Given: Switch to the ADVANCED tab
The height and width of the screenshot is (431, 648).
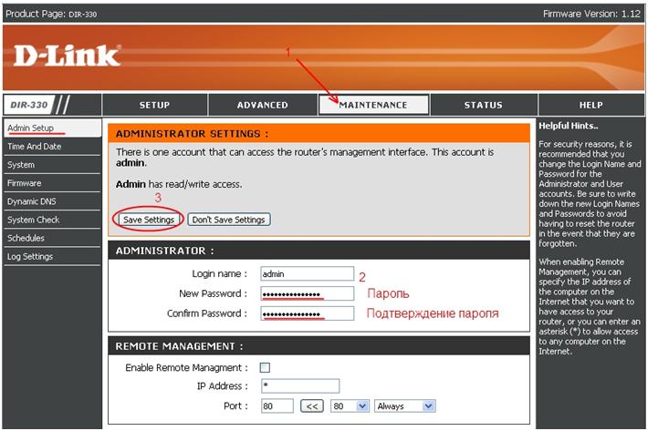Looking at the screenshot, I should (262, 105).
